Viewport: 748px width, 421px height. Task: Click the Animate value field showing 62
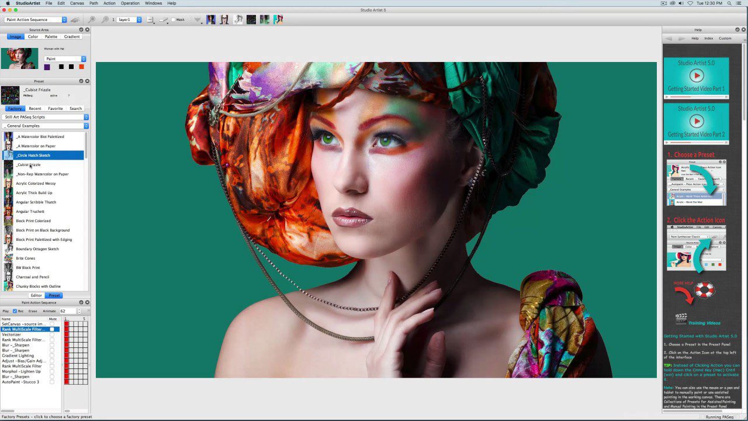tap(67, 311)
